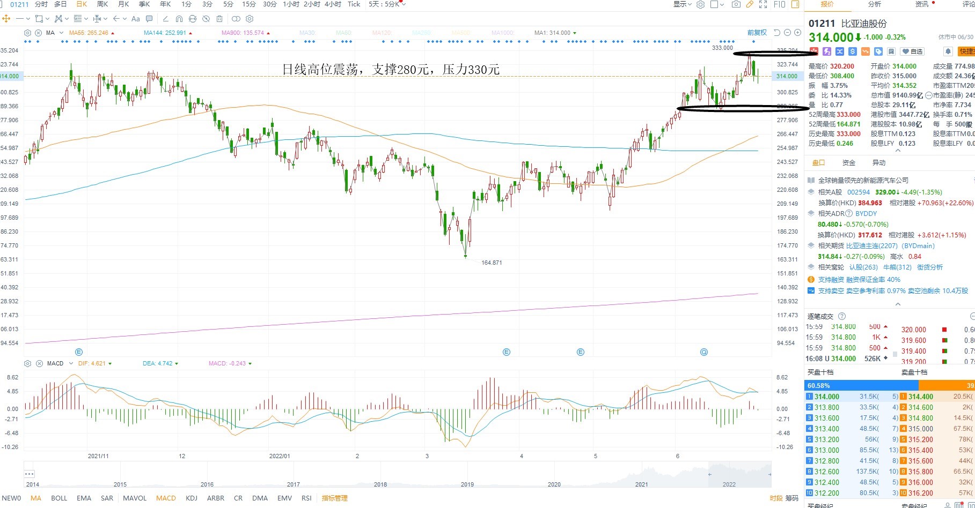Open MA indicator settings gear
This screenshot has width=975, height=508.
28,33
